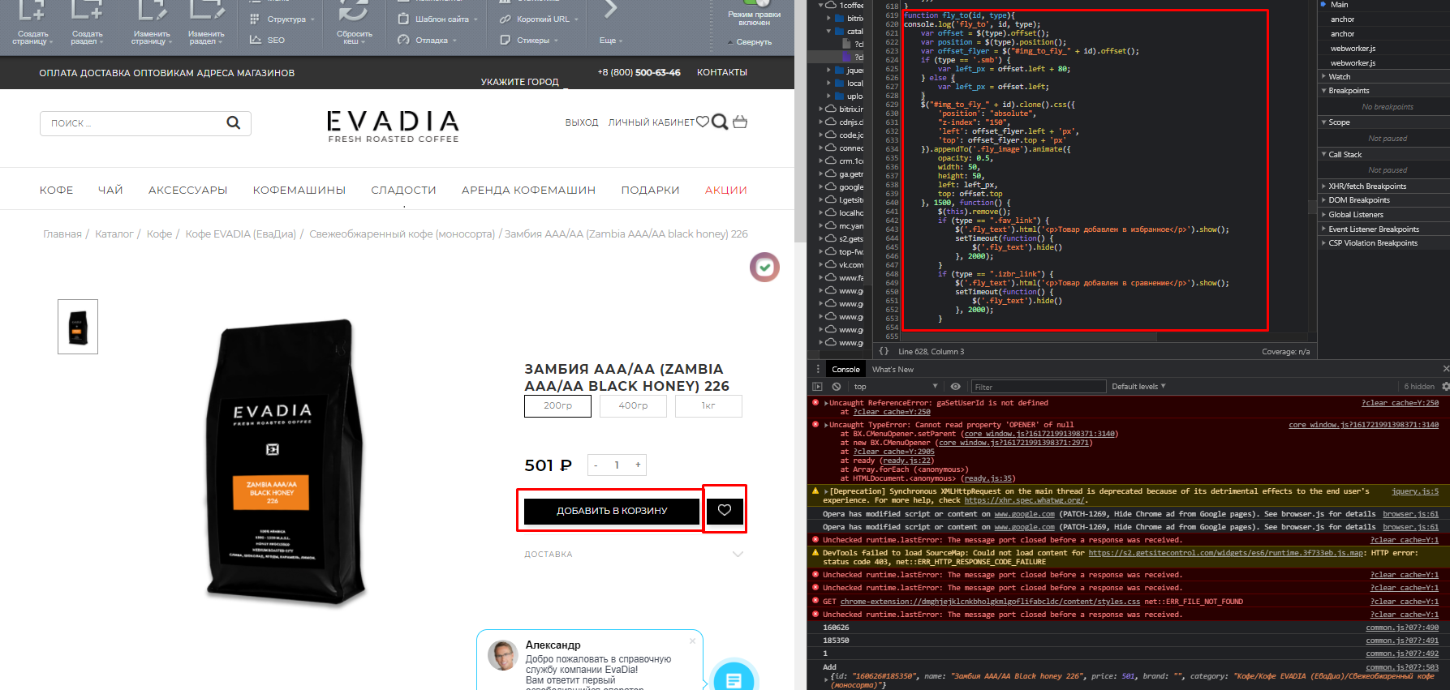Open the shopping cart icon in header

click(x=740, y=122)
